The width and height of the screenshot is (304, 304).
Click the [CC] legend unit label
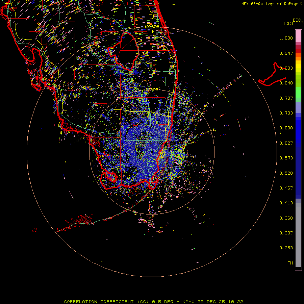(x=288, y=23)
